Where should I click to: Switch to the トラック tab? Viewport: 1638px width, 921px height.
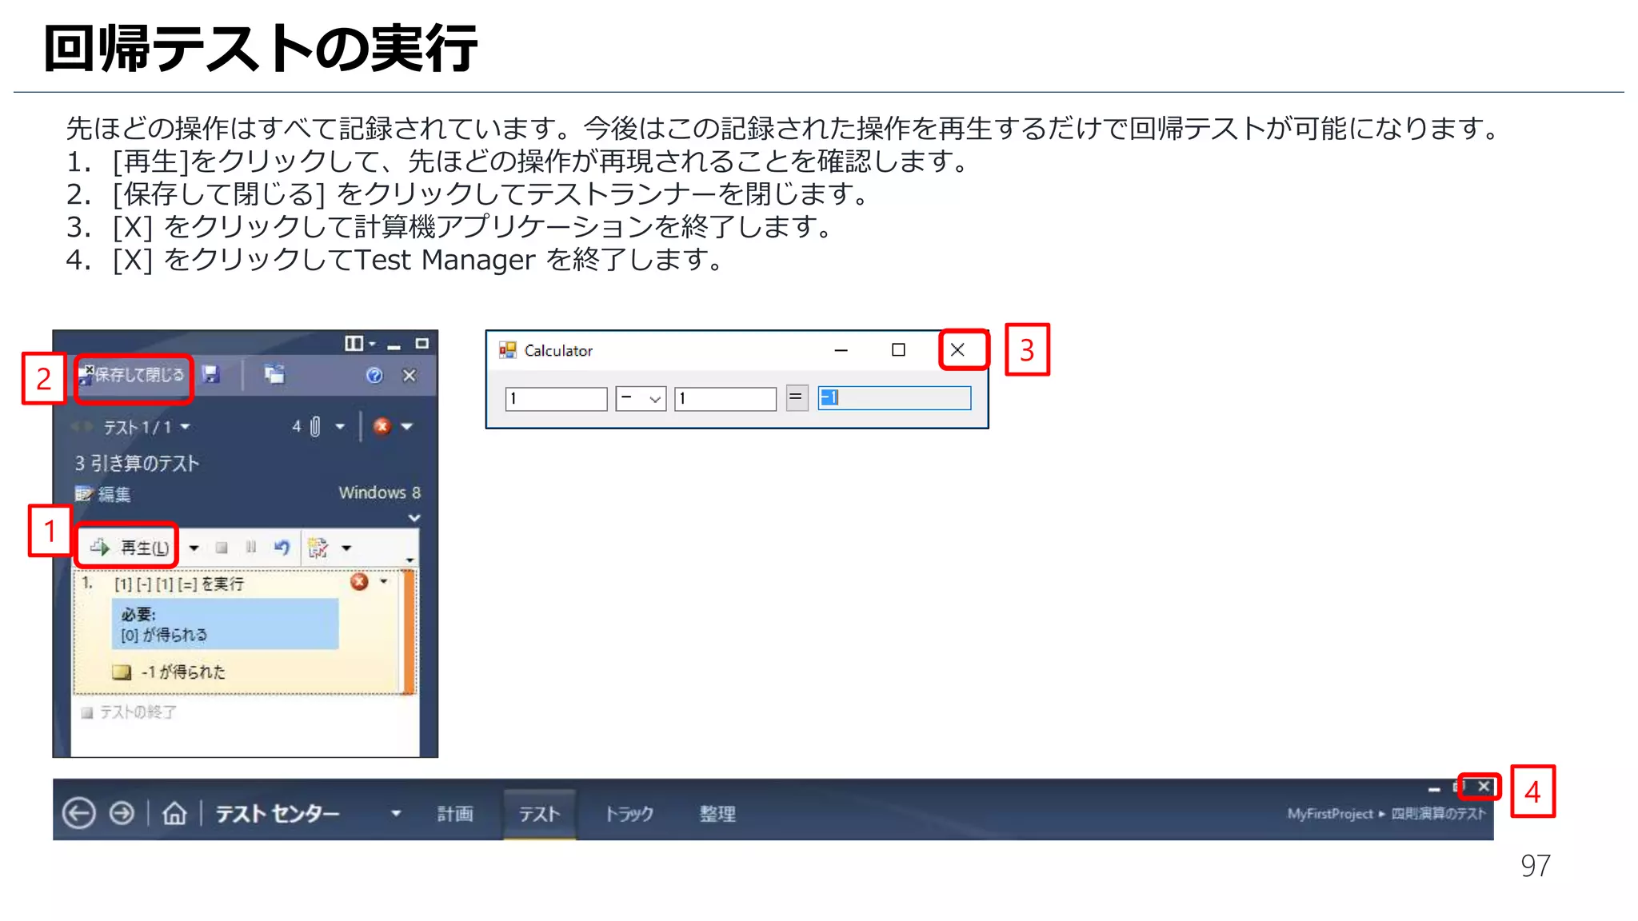[629, 814]
